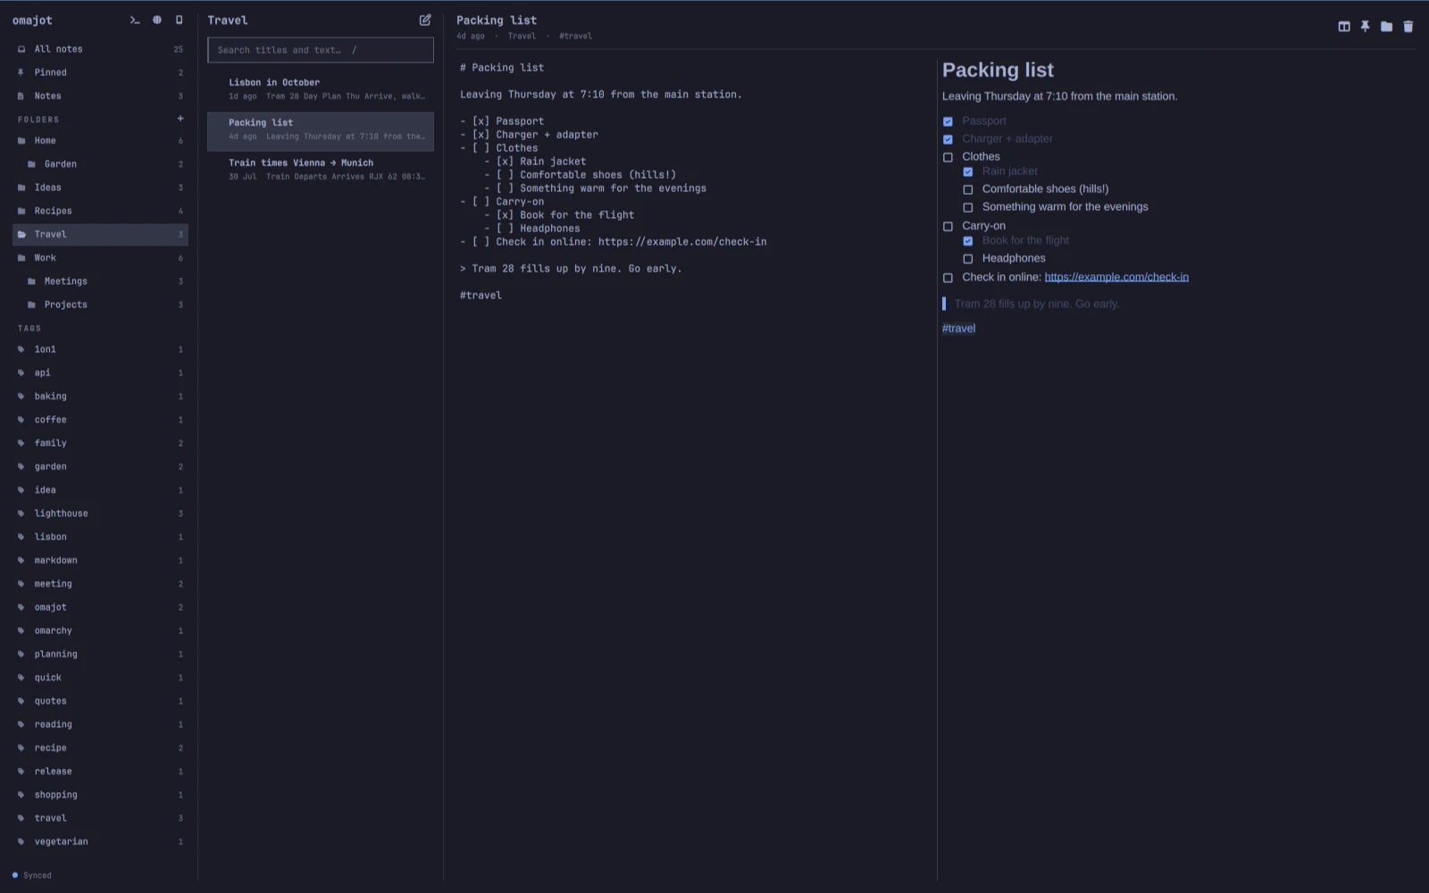Check the Clothes checkbox in preview
This screenshot has width=1429, height=893.
(948, 157)
